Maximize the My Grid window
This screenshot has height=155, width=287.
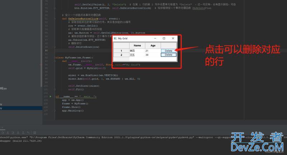click(164, 38)
